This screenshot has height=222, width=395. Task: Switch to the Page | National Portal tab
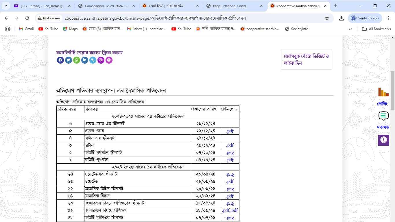click(234, 6)
